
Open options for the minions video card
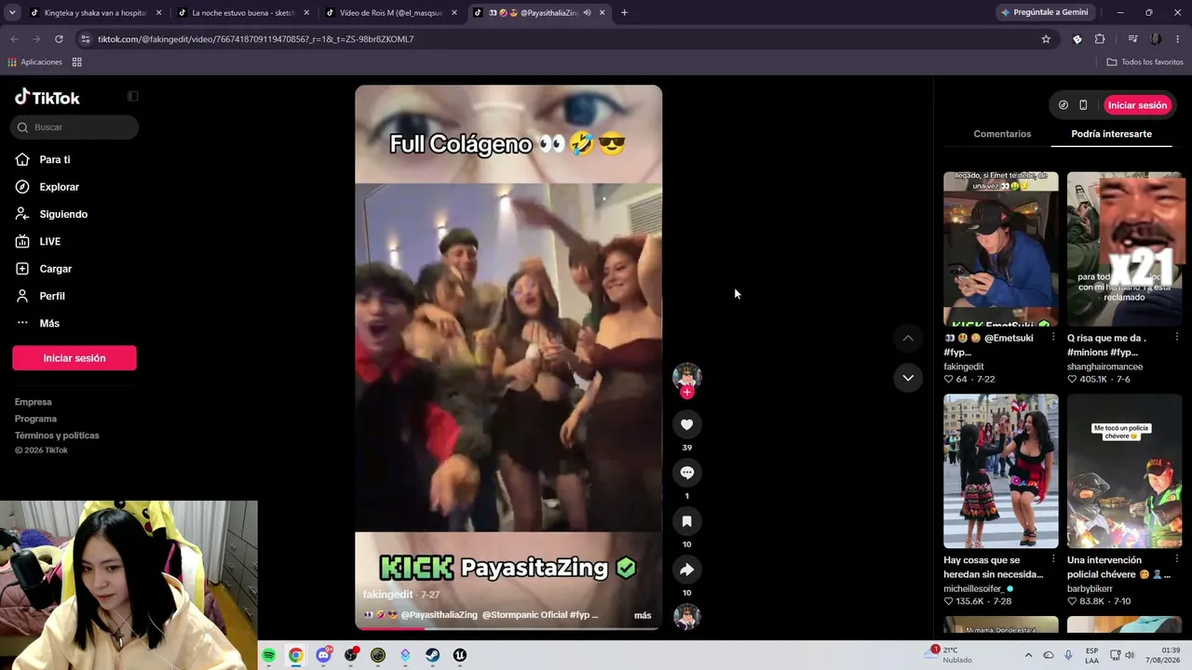[1177, 338]
